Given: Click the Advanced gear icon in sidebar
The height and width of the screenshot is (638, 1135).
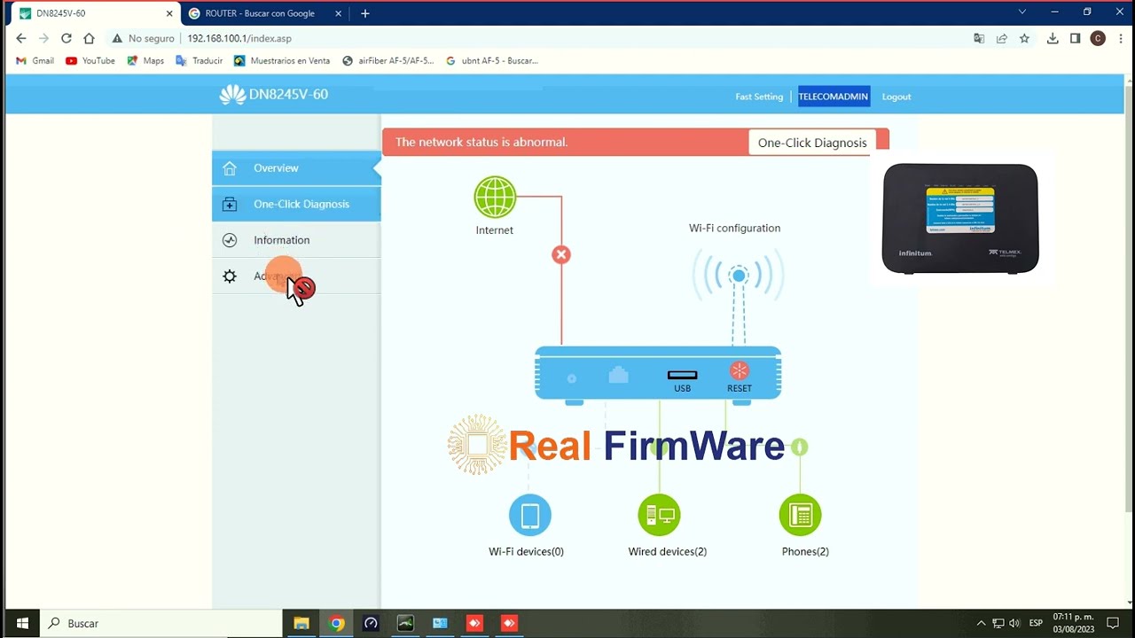Looking at the screenshot, I should point(230,276).
